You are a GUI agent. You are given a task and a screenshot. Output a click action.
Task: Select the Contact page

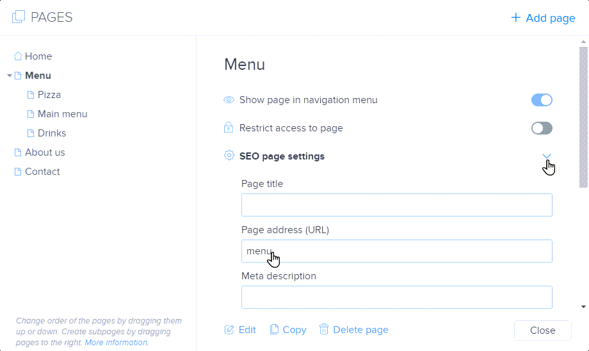click(x=42, y=172)
